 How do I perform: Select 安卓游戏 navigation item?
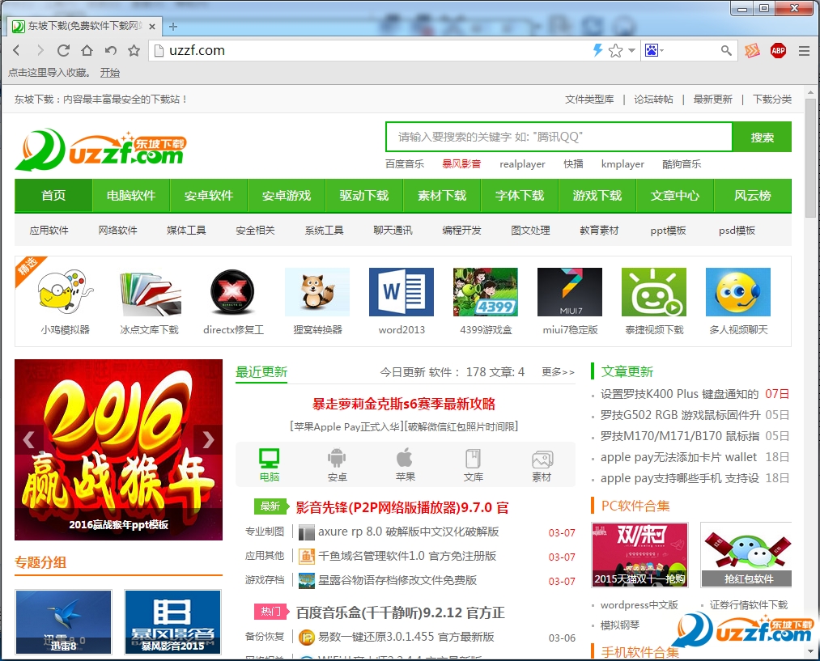(286, 196)
